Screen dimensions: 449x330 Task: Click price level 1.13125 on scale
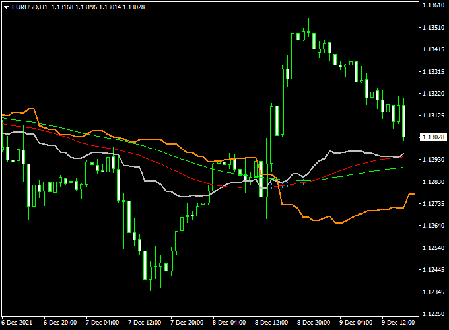click(434, 115)
